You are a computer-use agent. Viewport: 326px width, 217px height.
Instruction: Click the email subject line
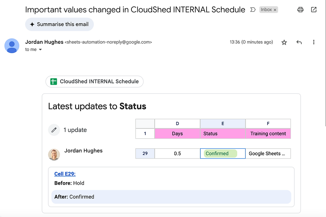tap(135, 10)
